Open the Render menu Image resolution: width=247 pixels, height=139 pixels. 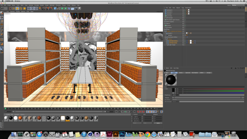pyautogui.click(x=42, y=5)
